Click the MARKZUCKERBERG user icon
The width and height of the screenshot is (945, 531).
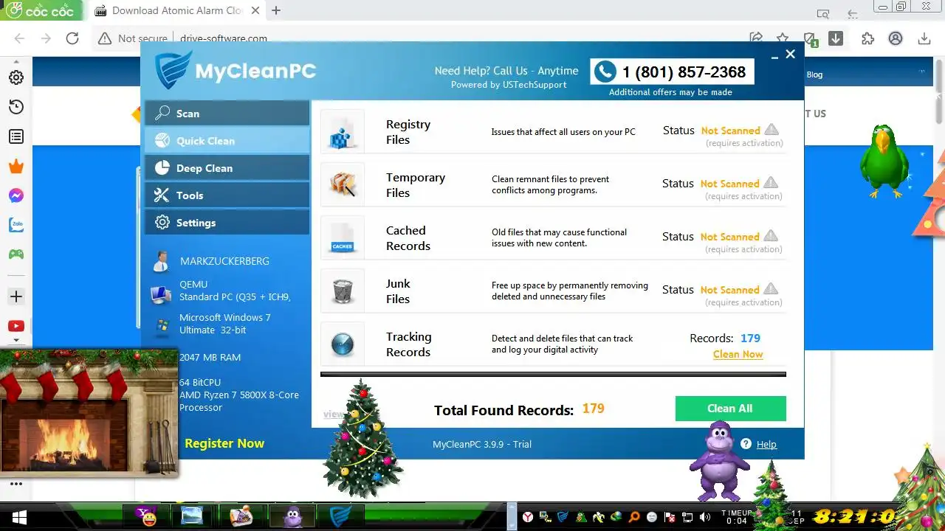pyautogui.click(x=160, y=261)
